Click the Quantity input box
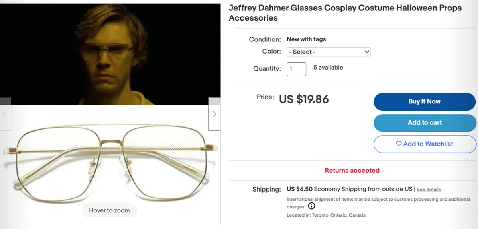 [296, 69]
